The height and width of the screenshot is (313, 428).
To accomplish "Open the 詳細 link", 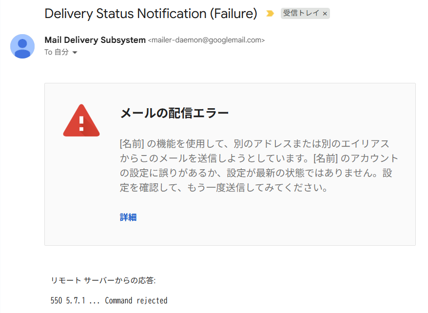I will (128, 217).
